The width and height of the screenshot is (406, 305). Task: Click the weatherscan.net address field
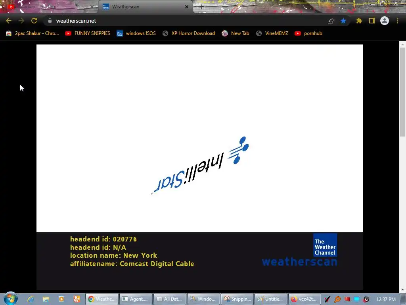(x=186, y=21)
